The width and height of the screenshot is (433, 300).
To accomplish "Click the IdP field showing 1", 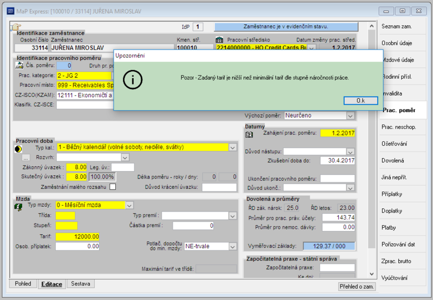I will [198, 26].
